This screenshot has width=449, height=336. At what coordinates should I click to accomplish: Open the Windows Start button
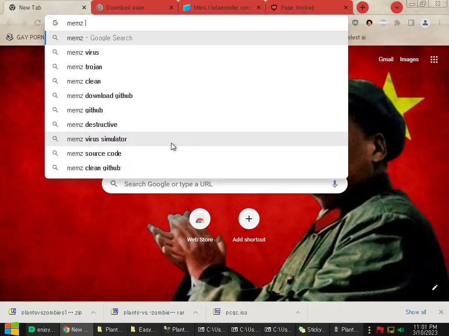coord(12,329)
